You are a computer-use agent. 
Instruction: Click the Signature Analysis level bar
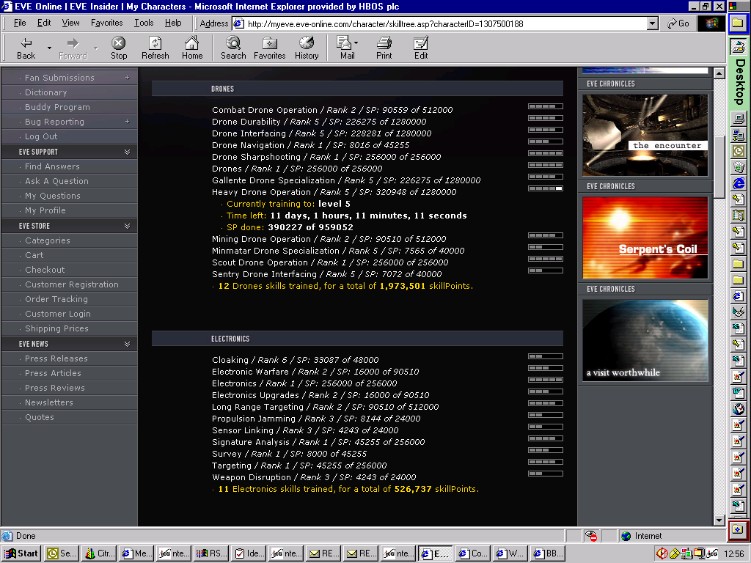pos(546,438)
